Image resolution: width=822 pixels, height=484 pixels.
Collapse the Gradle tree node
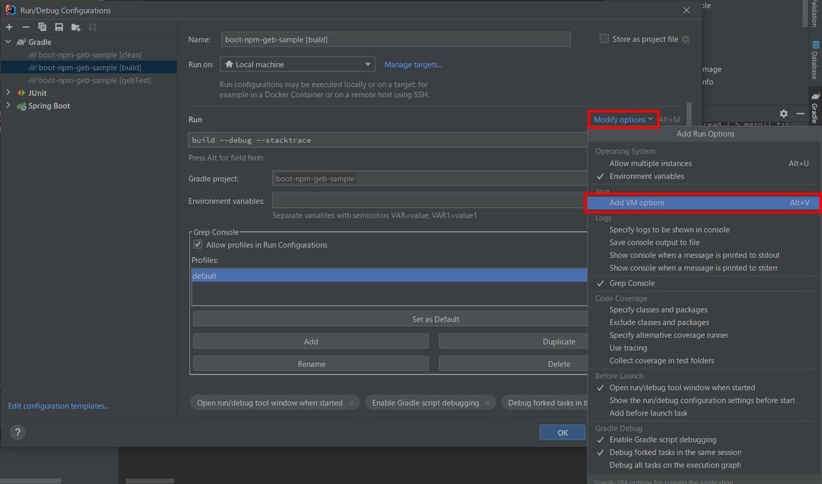[x=8, y=42]
